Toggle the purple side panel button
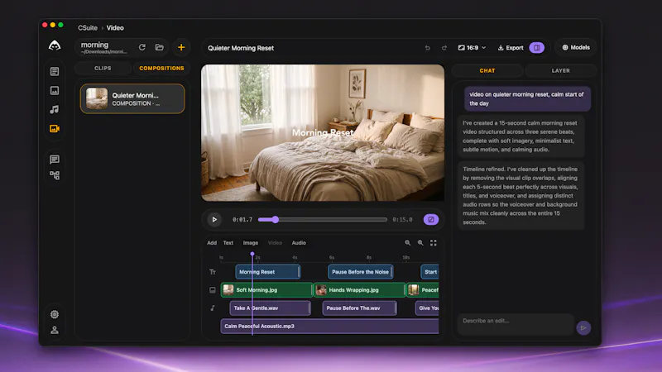This screenshot has height=372, width=662. pyautogui.click(x=536, y=48)
